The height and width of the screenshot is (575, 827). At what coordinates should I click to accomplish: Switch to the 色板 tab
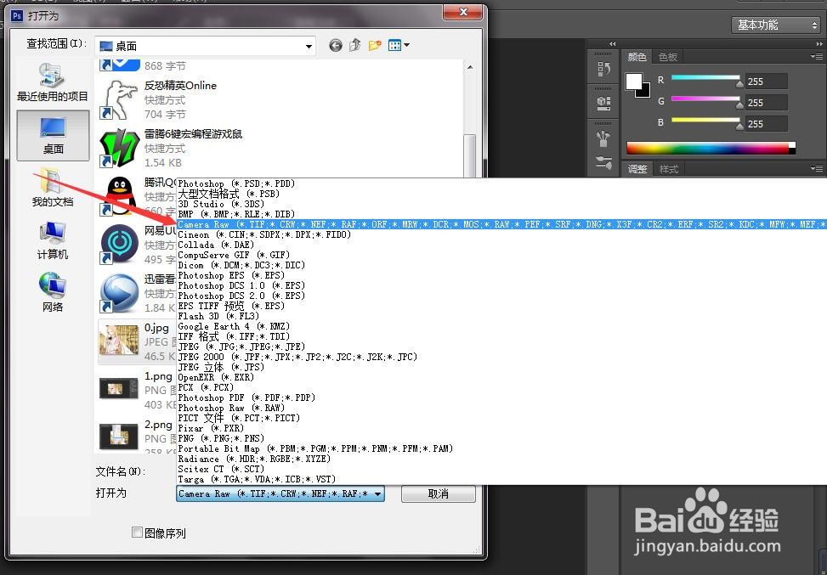pyautogui.click(x=668, y=56)
